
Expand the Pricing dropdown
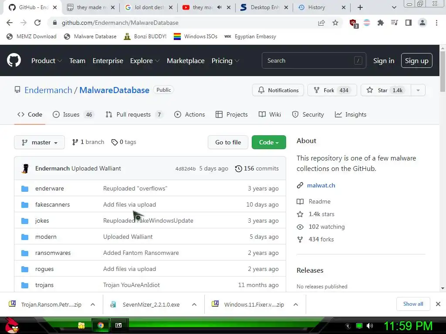point(225,60)
